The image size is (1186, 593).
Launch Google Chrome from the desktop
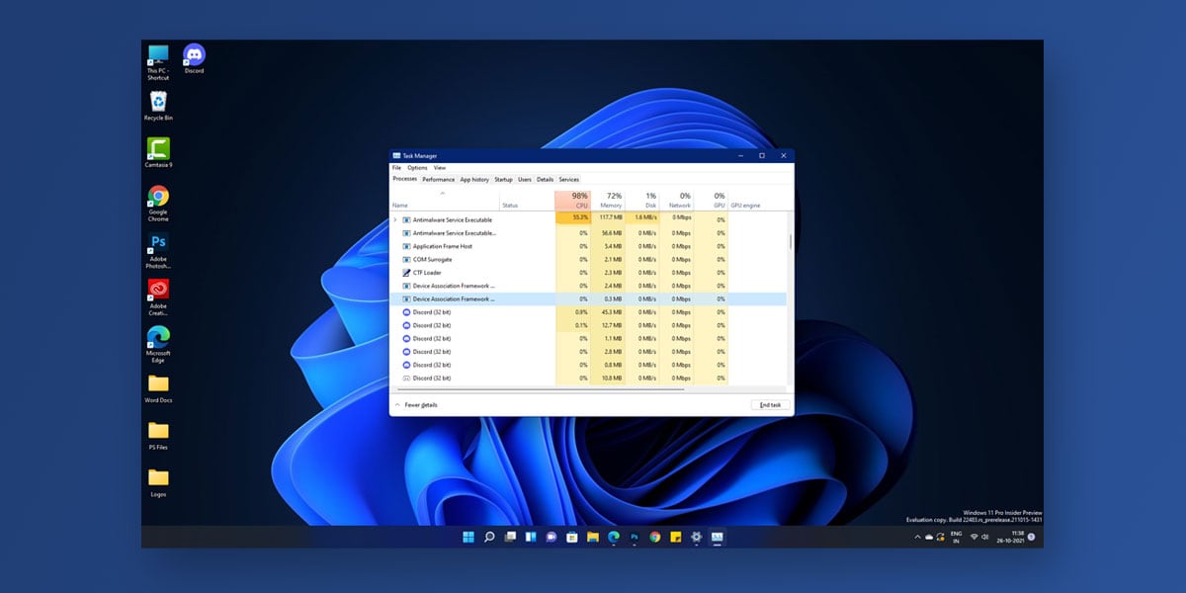pyautogui.click(x=158, y=204)
